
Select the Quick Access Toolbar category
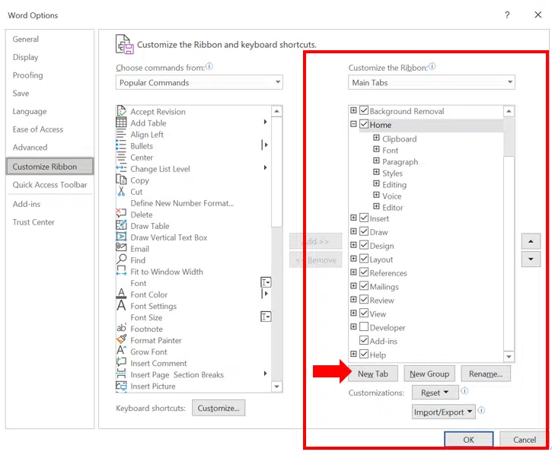click(x=49, y=185)
